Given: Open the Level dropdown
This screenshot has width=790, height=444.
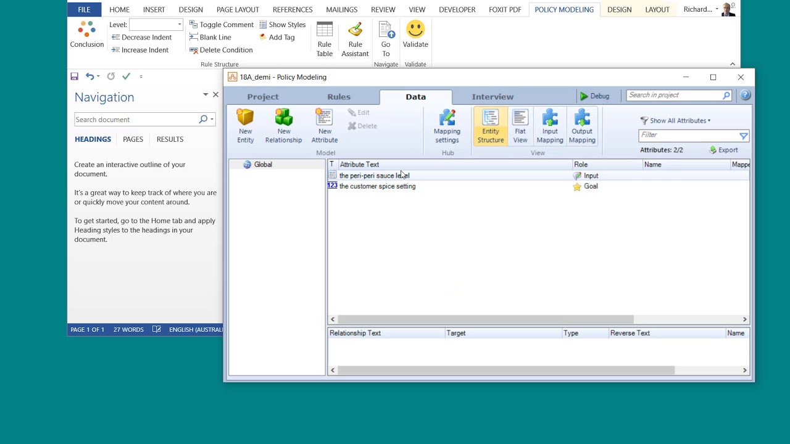Looking at the screenshot, I should [180, 25].
